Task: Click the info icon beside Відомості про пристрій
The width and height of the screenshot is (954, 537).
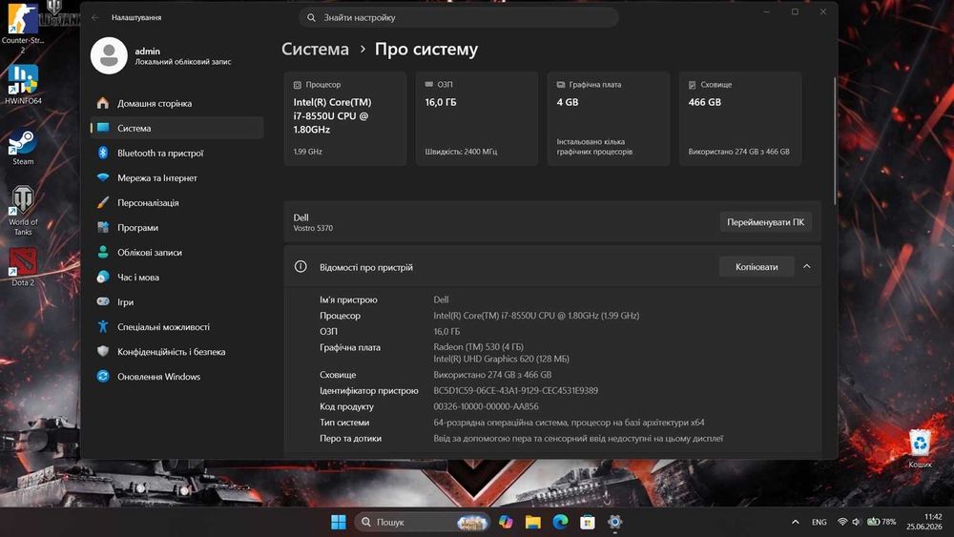Action: 301,266
